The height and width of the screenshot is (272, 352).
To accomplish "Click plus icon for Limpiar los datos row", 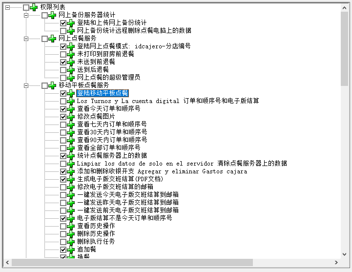I will tap(71, 164).
